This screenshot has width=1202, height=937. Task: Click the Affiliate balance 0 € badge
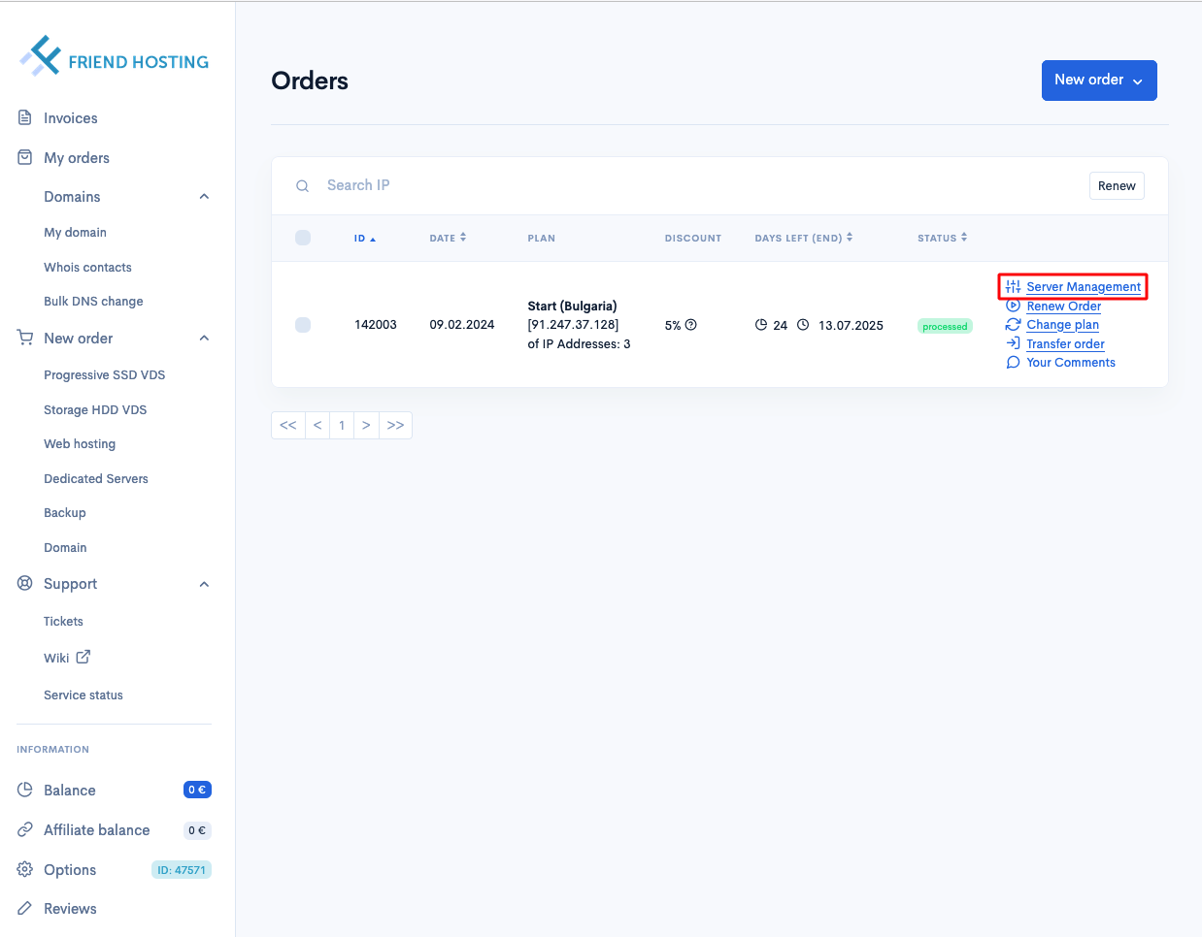click(197, 830)
